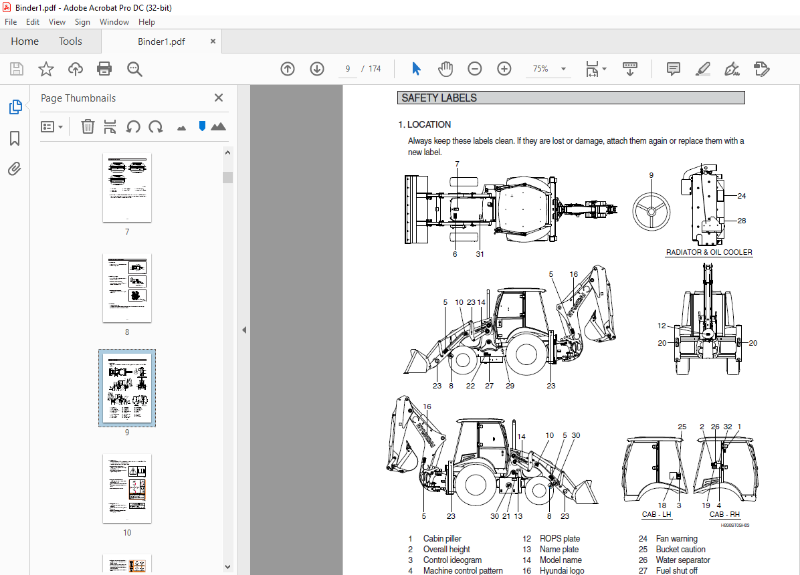Open the File menu
The width and height of the screenshot is (800, 575).
coord(11,22)
